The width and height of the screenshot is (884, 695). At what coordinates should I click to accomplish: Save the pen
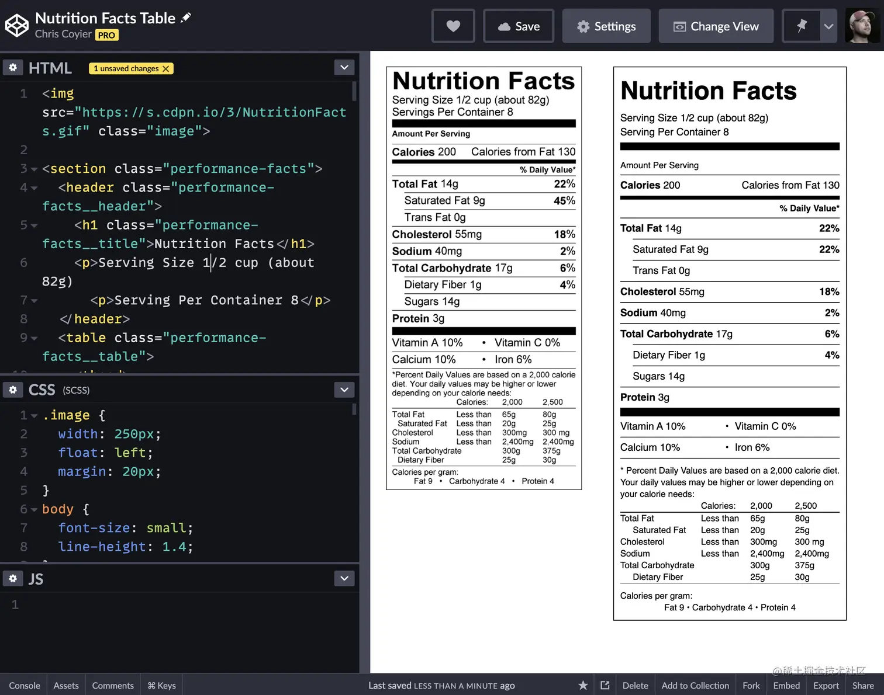pos(519,26)
